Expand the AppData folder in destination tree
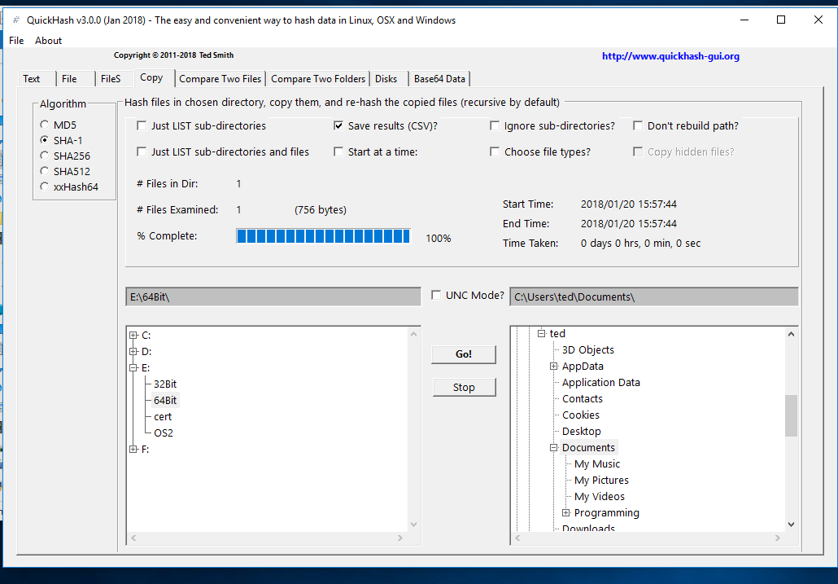Screen dimensions: 838x584 (553, 367)
